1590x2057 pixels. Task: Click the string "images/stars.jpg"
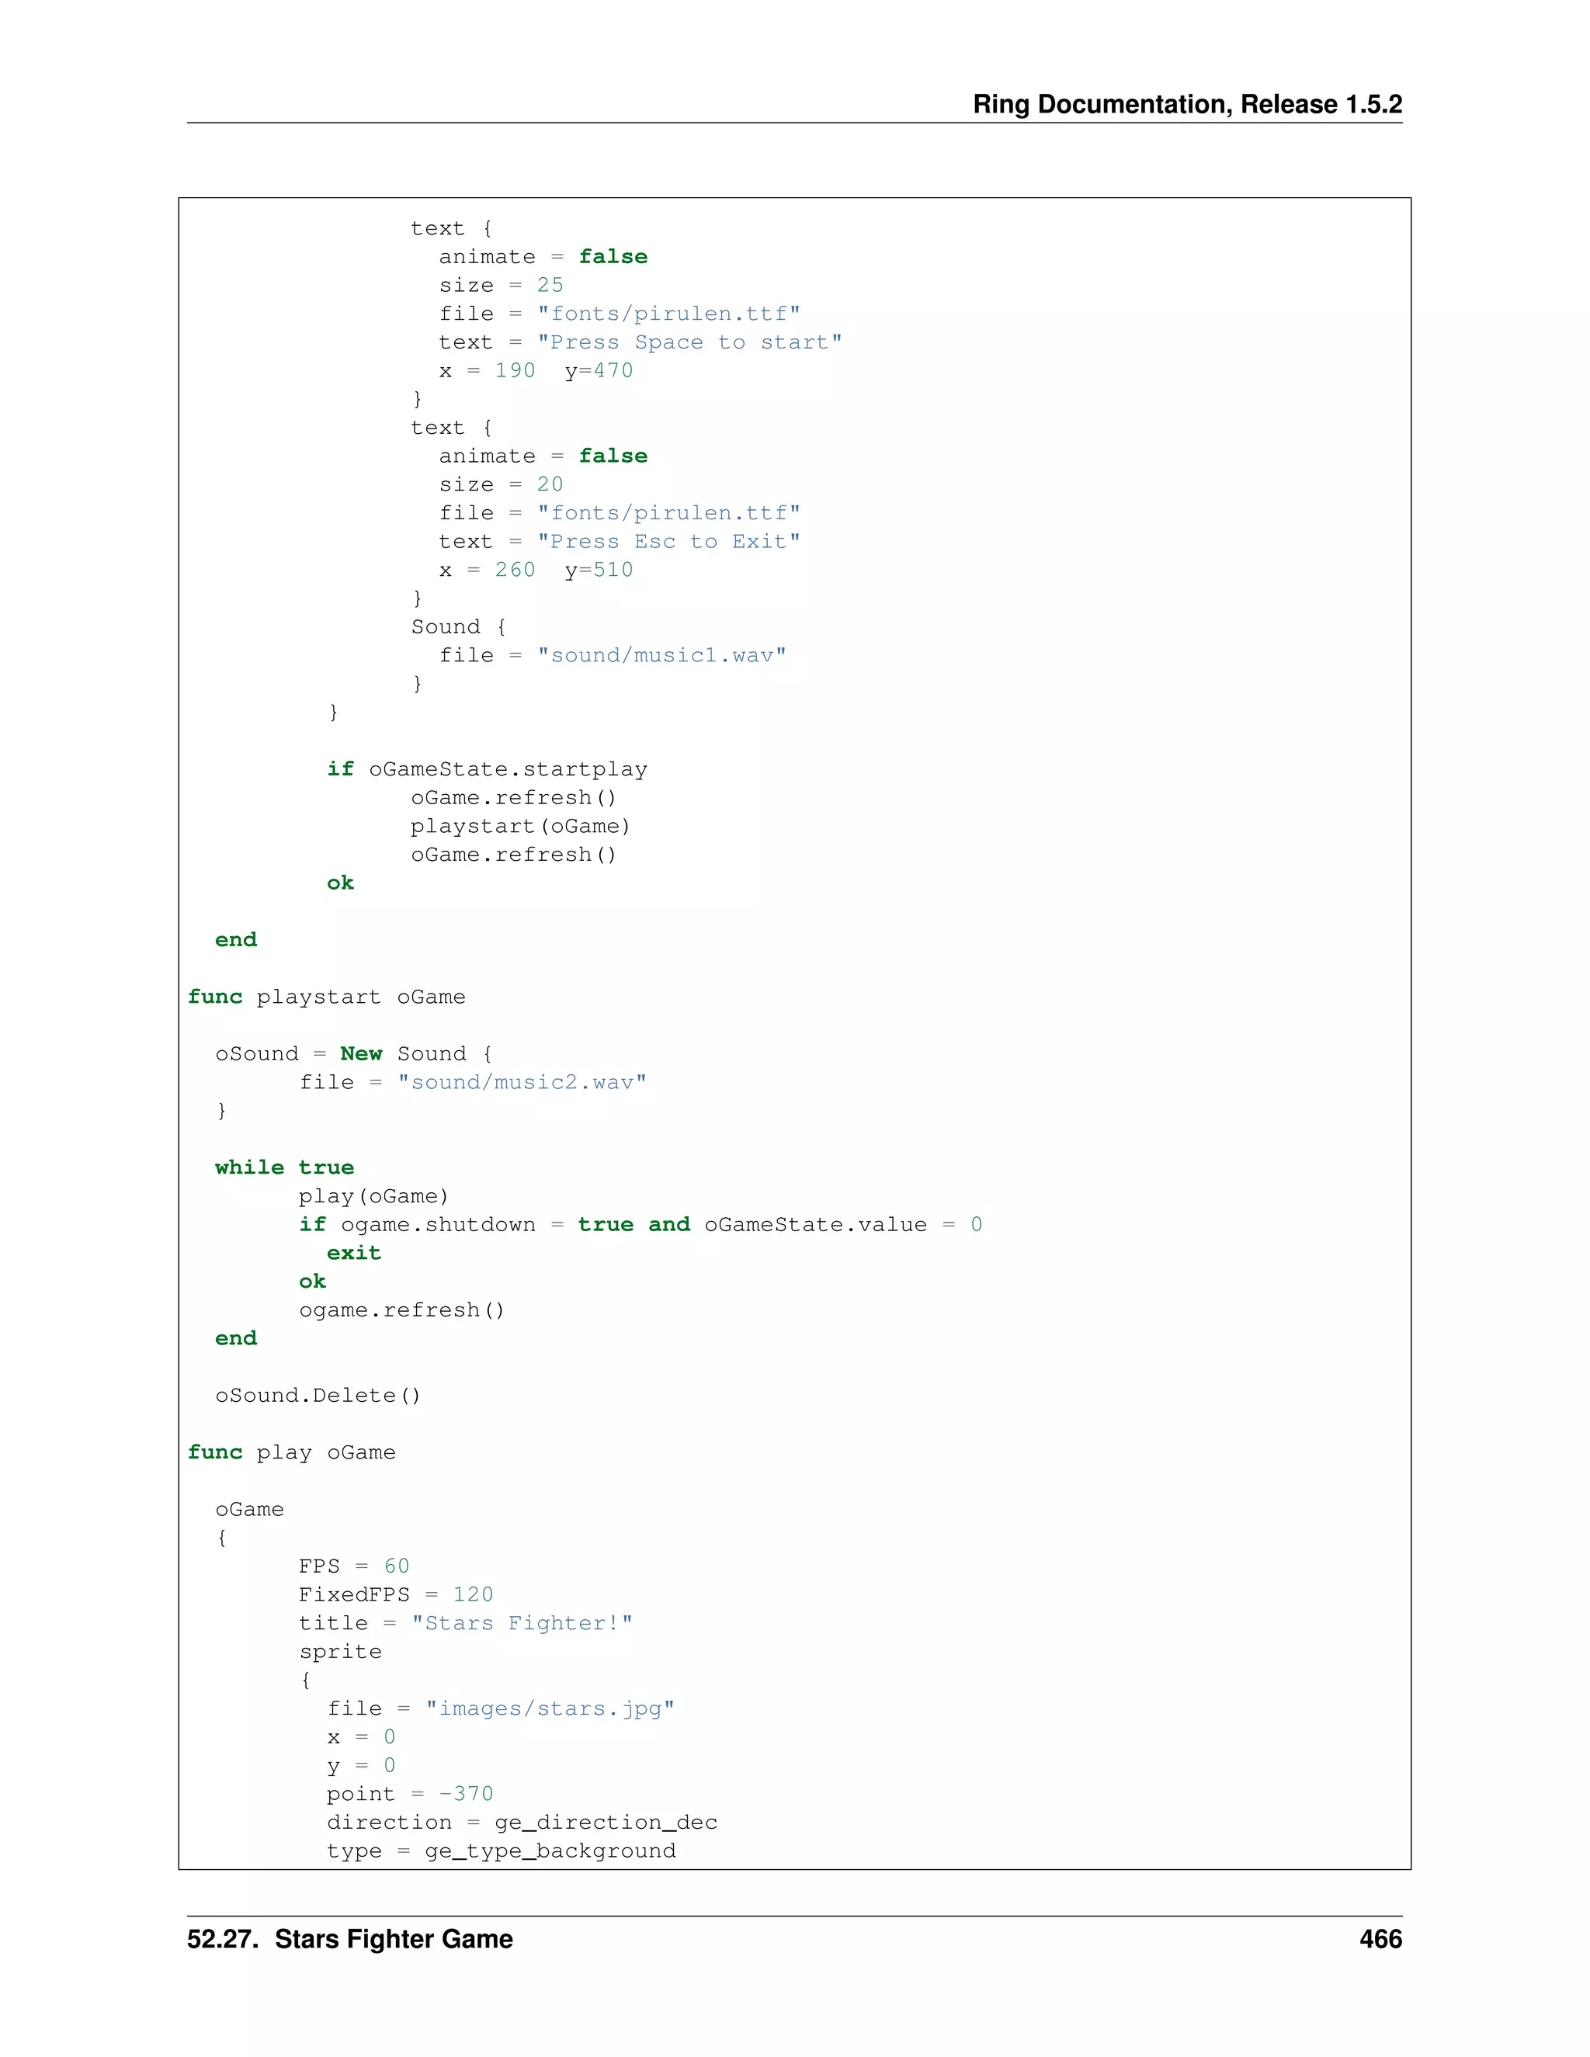pos(549,1708)
